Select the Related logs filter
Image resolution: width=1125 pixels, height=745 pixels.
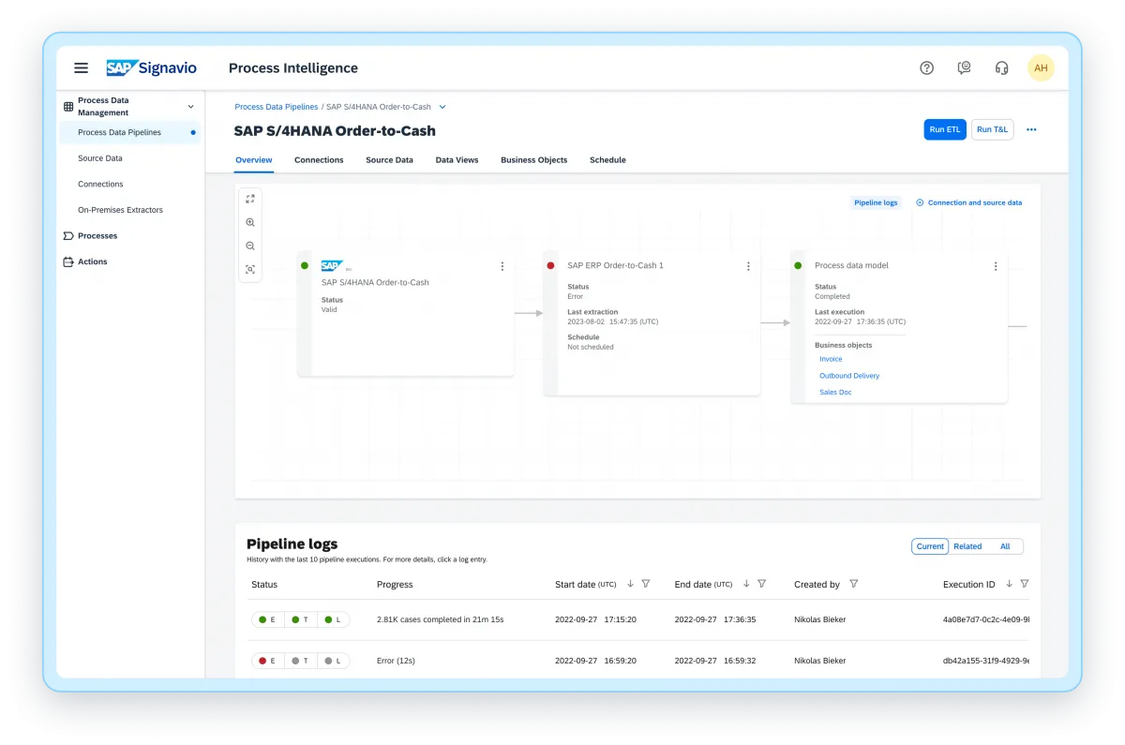coord(967,546)
